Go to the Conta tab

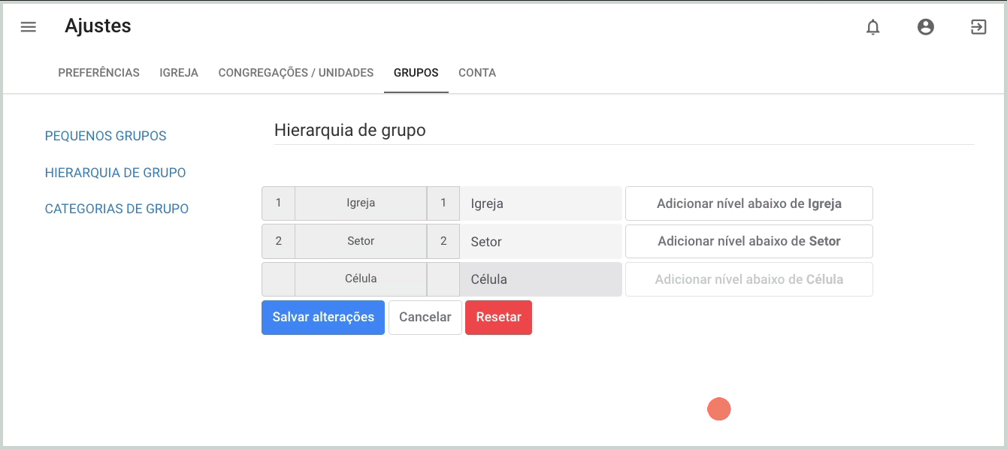click(477, 73)
